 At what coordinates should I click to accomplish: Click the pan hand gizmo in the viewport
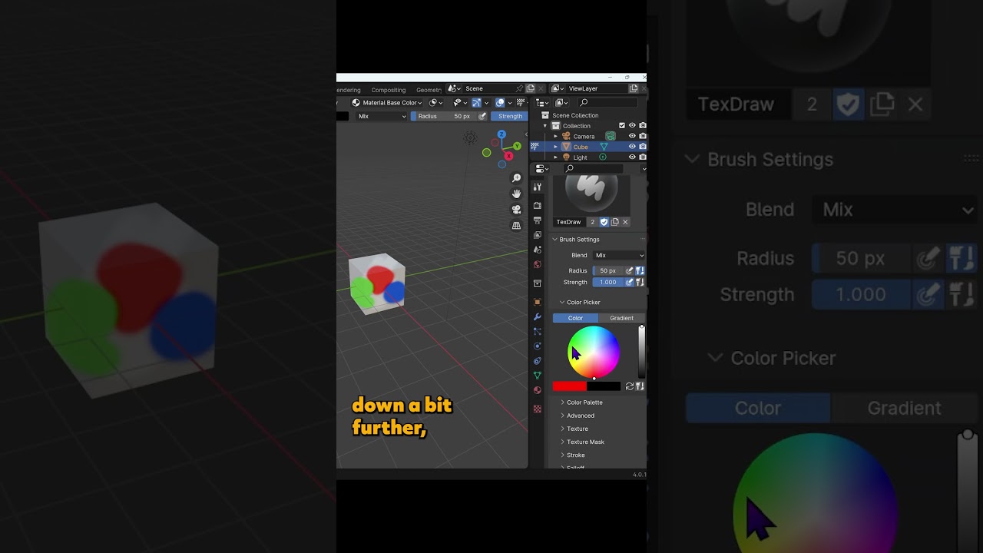click(516, 194)
